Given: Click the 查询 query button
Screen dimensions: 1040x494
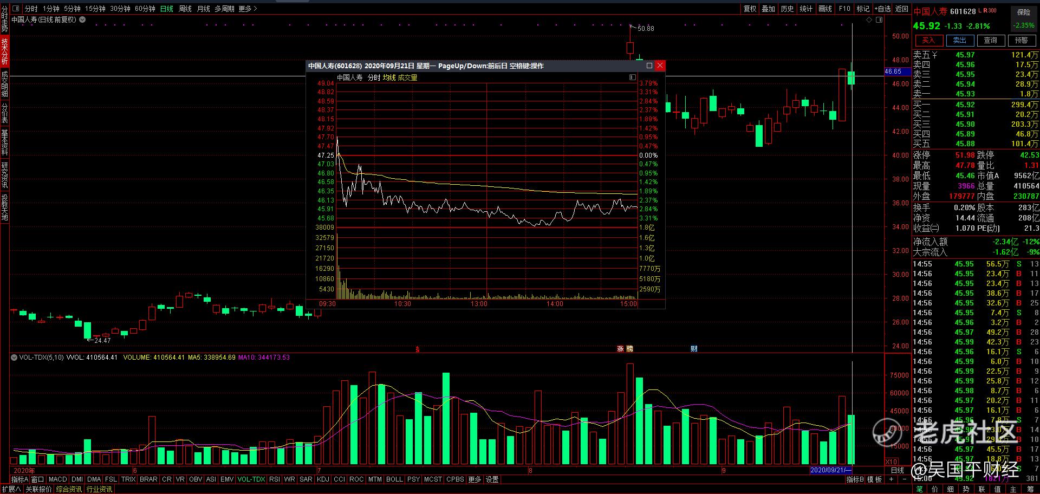Looking at the screenshot, I should coord(991,41).
